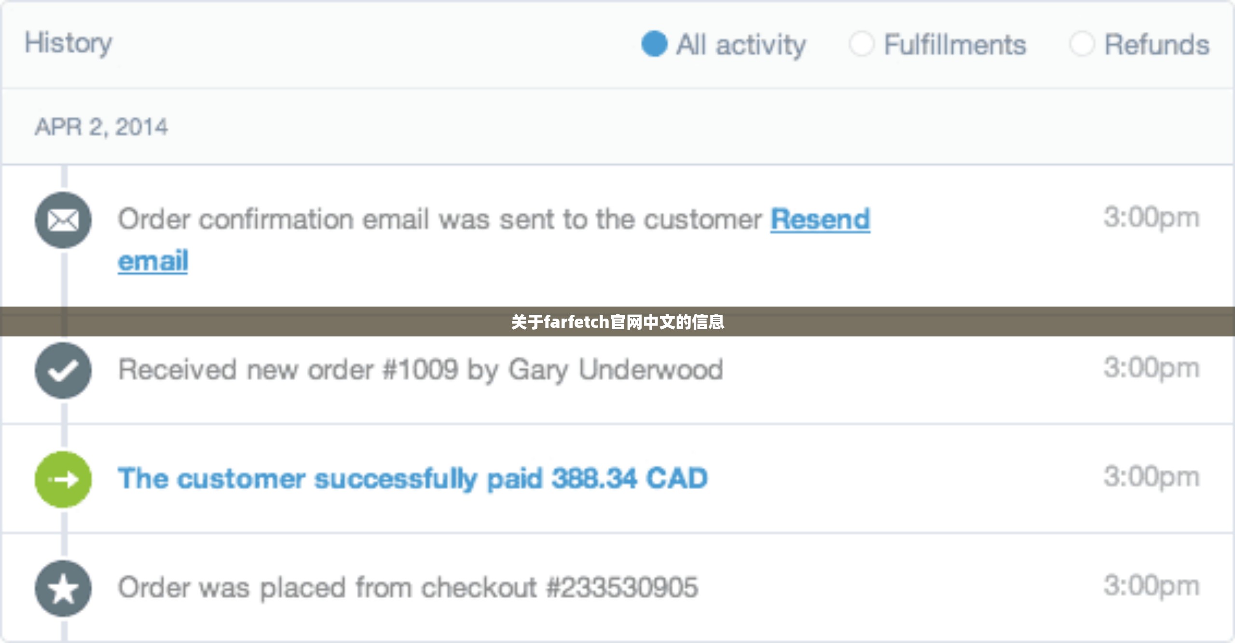Click the farfetch Chinese caption banner
The image size is (1235, 643).
click(617, 321)
